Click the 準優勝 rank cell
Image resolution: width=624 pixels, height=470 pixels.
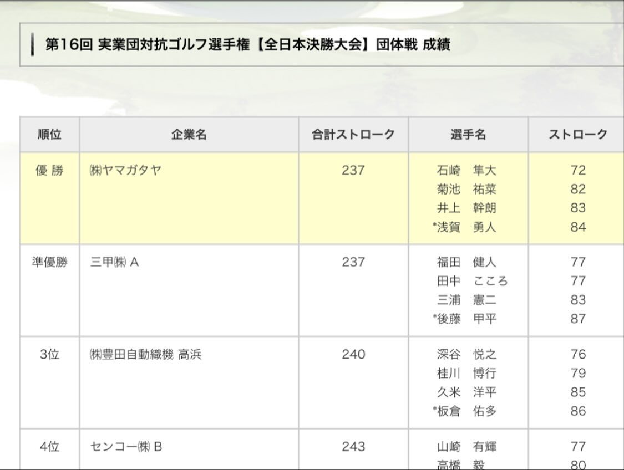[49, 262]
